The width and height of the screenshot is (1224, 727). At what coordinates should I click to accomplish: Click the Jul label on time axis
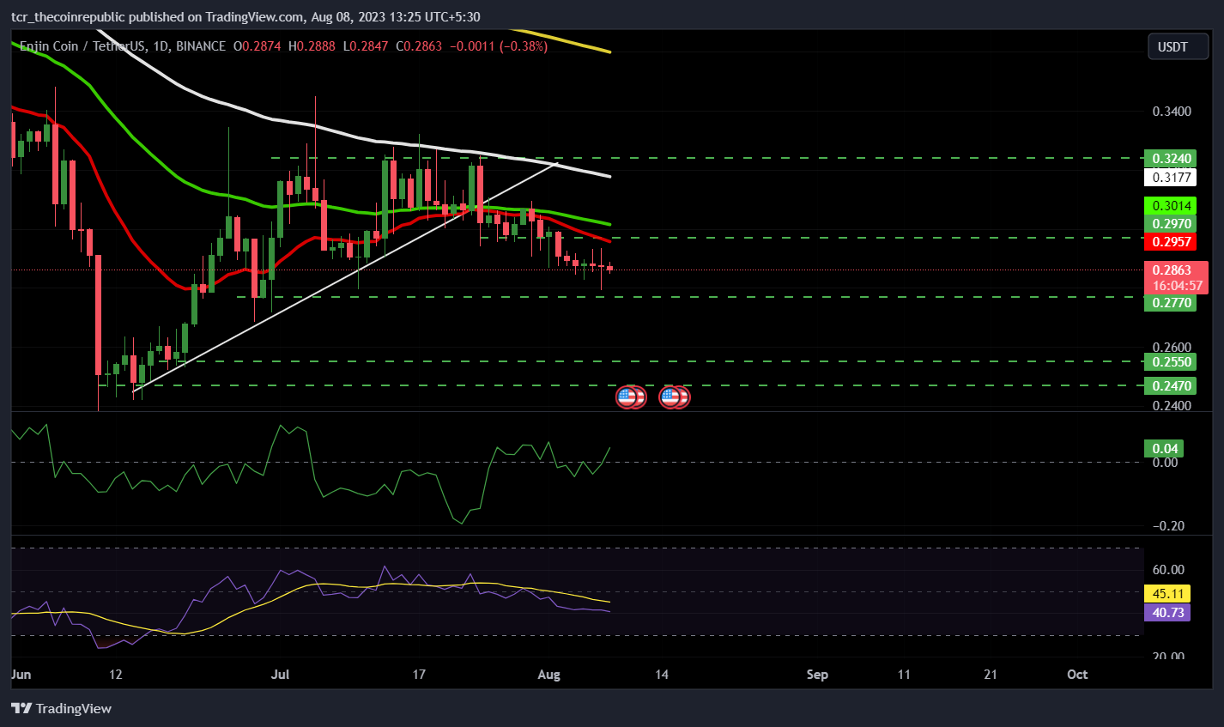(280, 675)
